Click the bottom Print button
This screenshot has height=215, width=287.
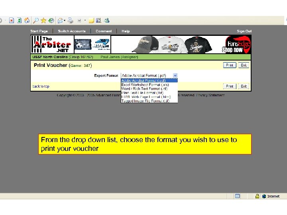coord(230,86)
